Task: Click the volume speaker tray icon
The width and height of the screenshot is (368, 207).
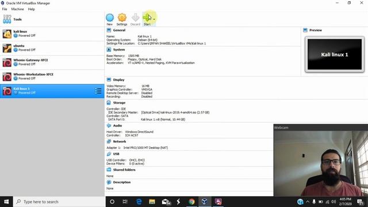Action: [x=333, y=202]
